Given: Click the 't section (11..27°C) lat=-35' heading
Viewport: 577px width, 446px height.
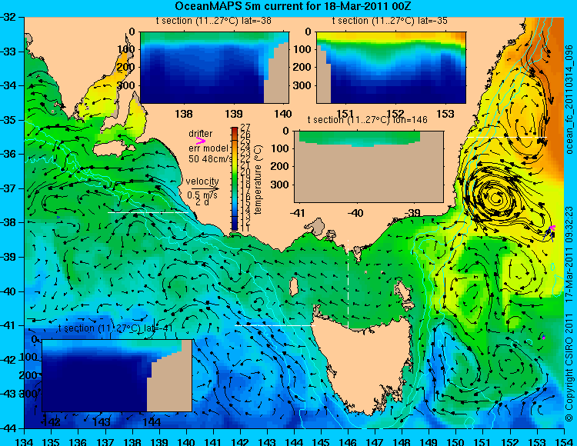Looking at the screenshot, I should 390,21.
